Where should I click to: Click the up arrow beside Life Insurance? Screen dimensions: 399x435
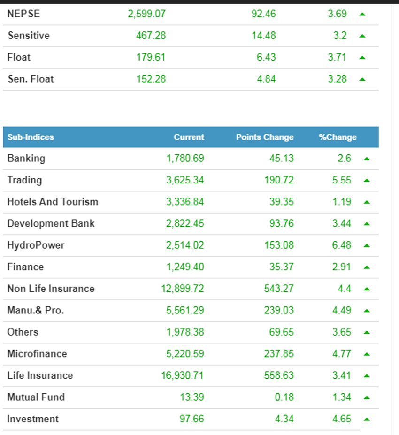pyautogui.click(x=367, y=375)
